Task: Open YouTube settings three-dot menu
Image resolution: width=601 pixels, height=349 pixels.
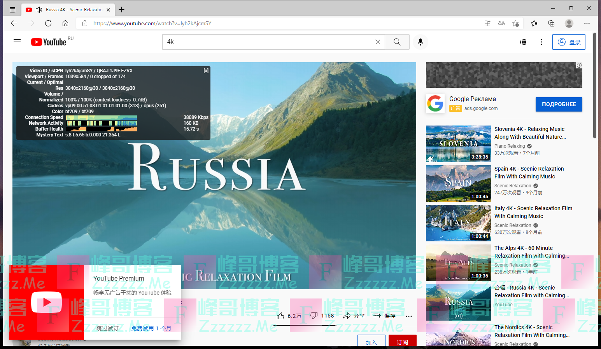Action: (x=541, y=42)
